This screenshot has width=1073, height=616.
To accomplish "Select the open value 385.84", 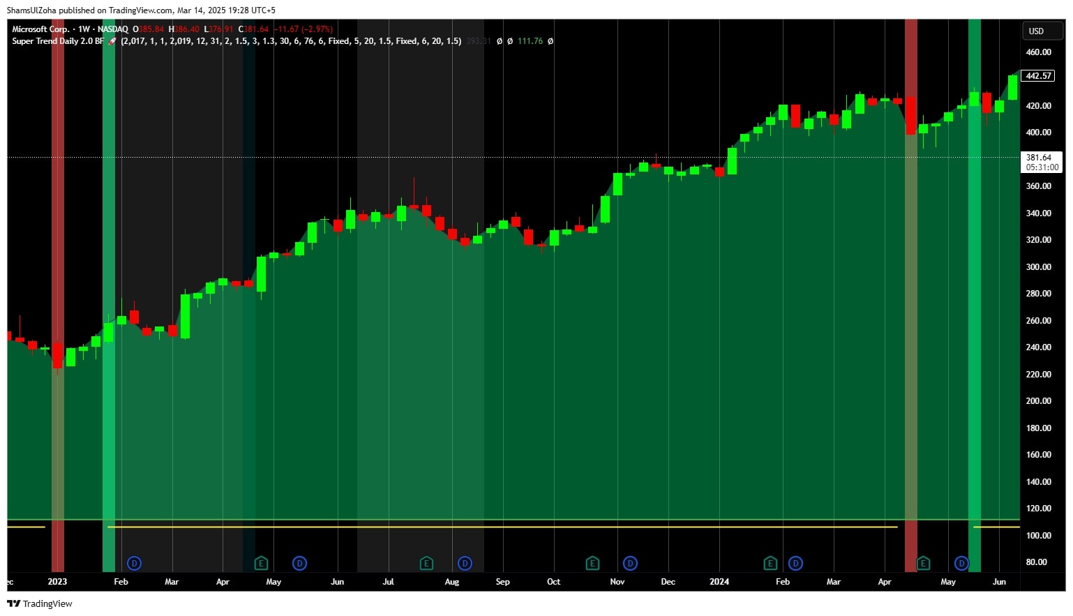I will [x=151, y=29].
